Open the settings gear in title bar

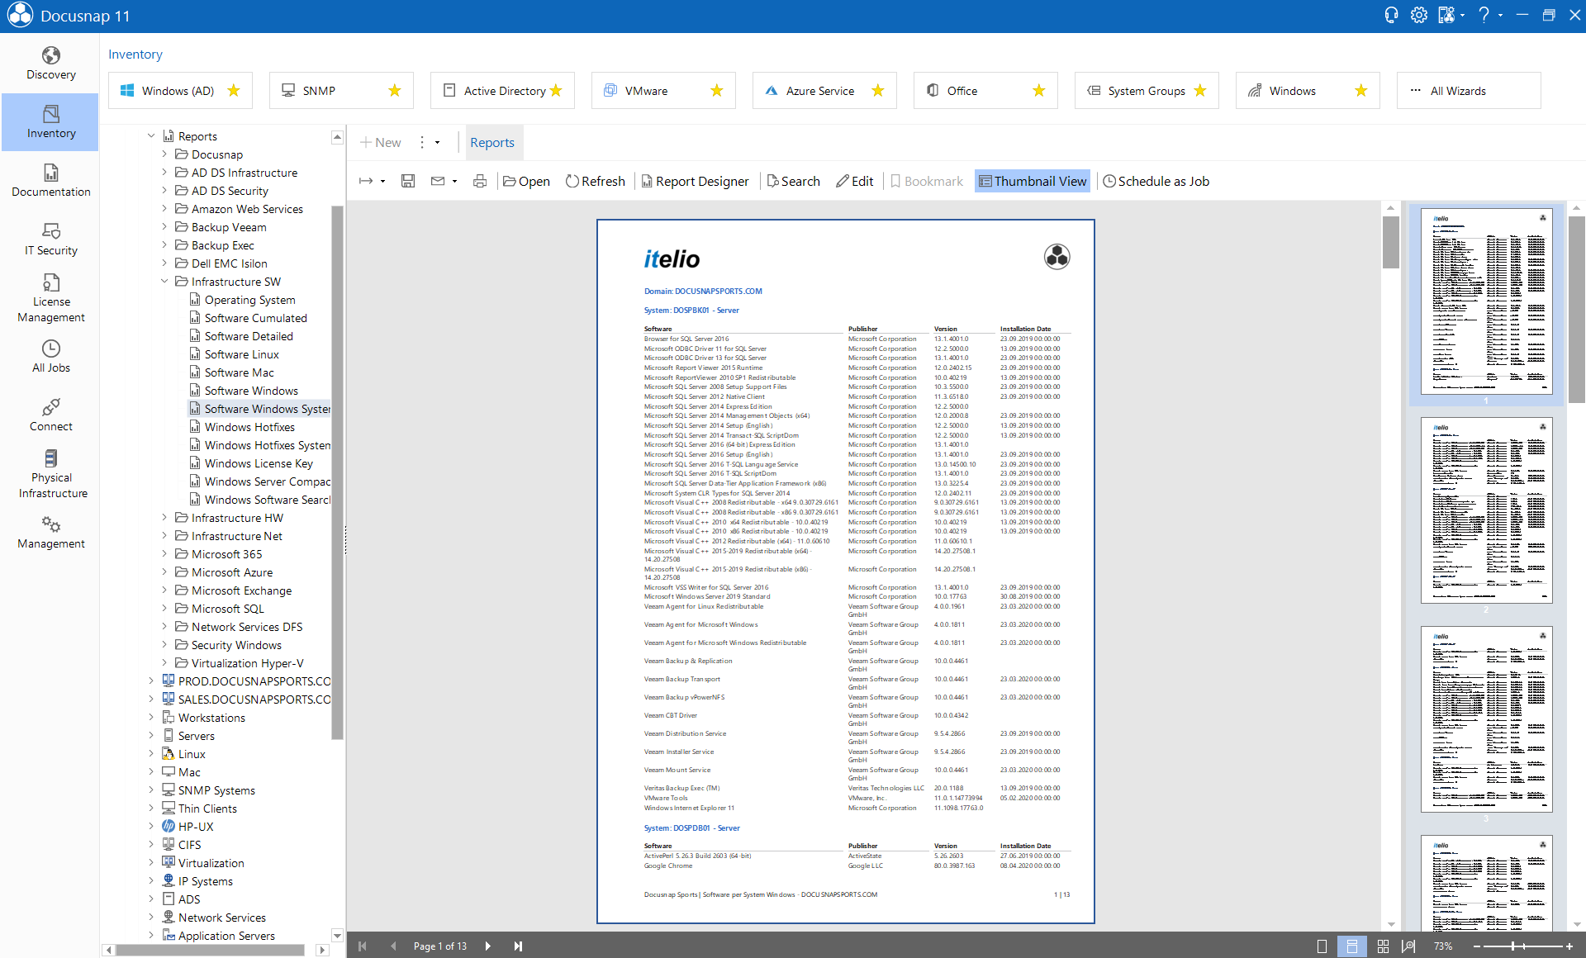coord(1418,15)
